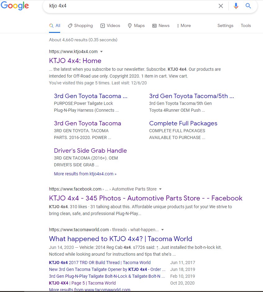Open '3rd Gen Toyota Tacoma/5th ...' sitelink

click(192, 96)
